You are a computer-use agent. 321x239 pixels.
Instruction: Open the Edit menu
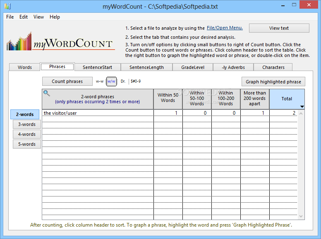(24, 17)
